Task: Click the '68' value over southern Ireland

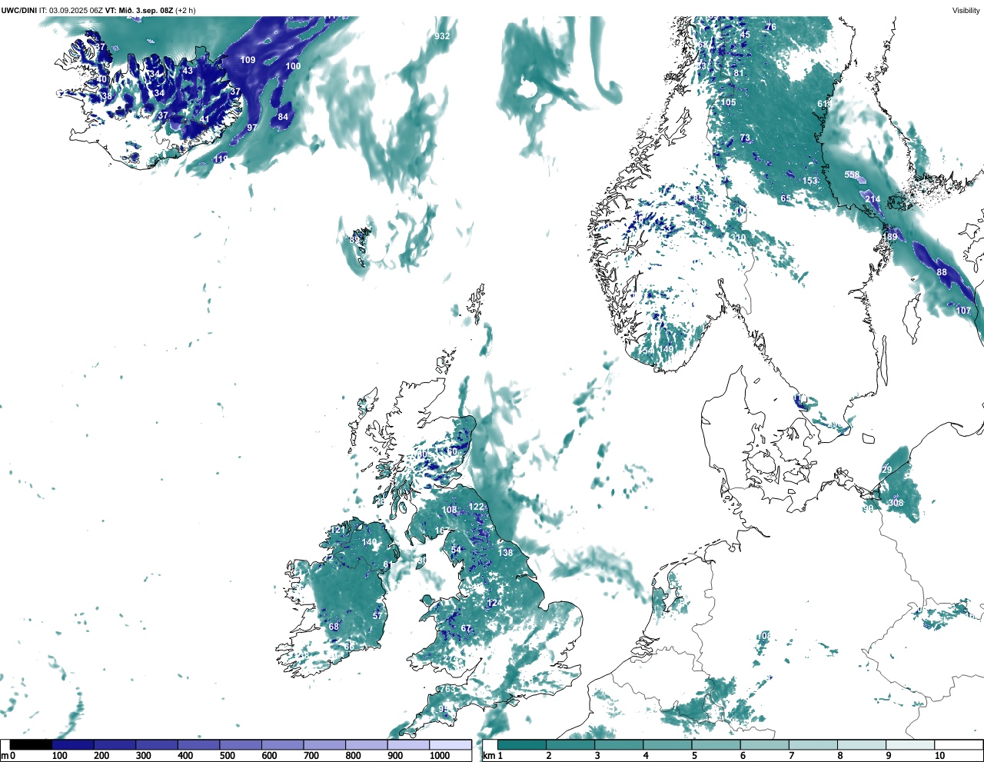Action: click(334, 627)
